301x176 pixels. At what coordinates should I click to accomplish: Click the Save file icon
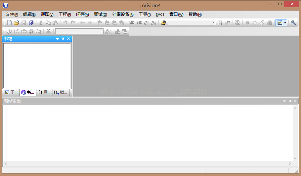point(24,23)
